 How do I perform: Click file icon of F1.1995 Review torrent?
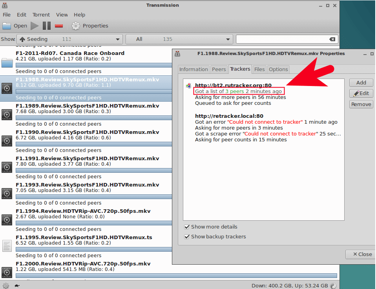click(x=7, y=246)
